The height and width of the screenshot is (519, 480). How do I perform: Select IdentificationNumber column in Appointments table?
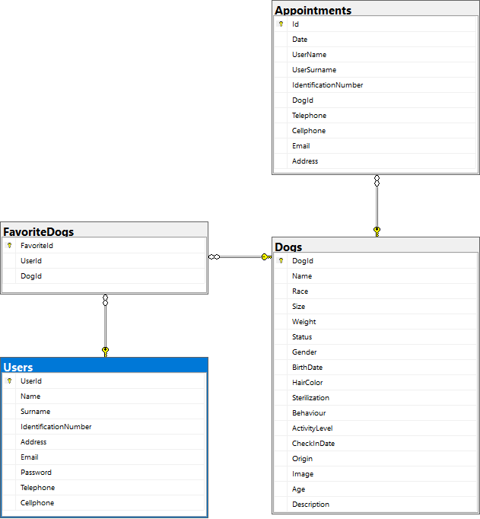[375, 84]
